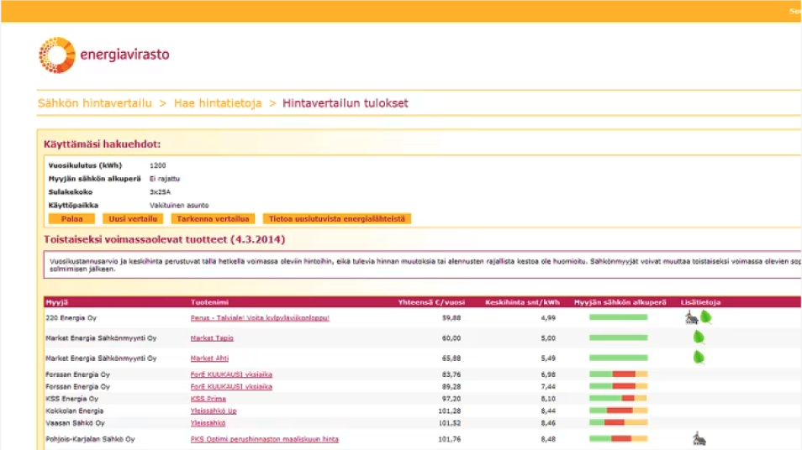The image size is (802, 450).
Task: Click seller name KSS Energia Oy
Action: click(72, 399)
